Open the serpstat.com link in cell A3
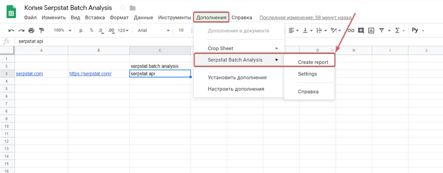The height and width of the screenshot is (173, 443). coord(29,74)
